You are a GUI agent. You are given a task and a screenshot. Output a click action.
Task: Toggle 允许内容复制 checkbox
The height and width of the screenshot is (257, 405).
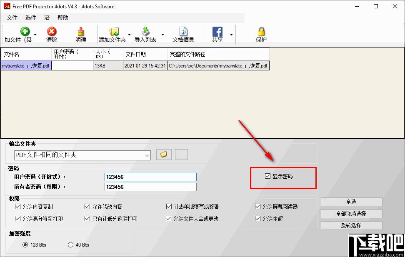17,206
